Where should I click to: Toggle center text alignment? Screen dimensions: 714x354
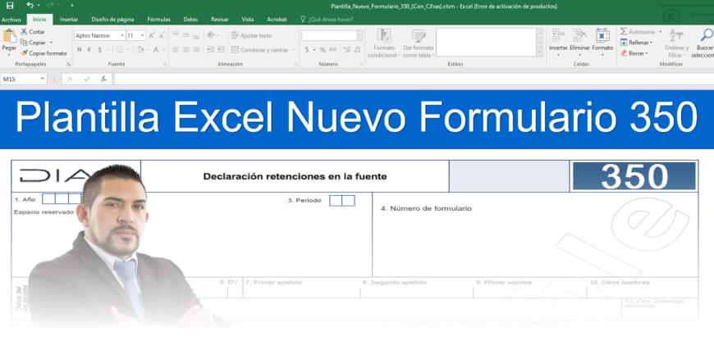pos(185,49)
